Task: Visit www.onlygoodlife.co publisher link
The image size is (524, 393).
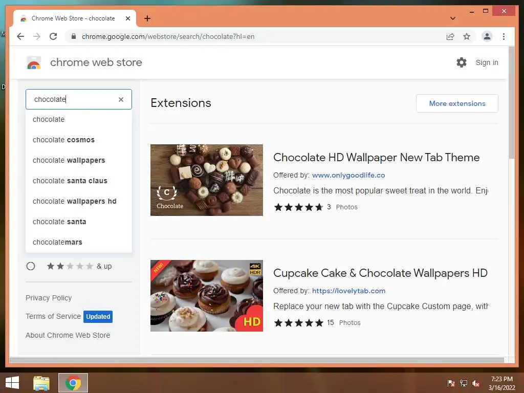Action: (x=348, y=175)
